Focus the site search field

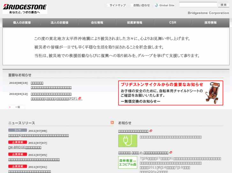198,4
